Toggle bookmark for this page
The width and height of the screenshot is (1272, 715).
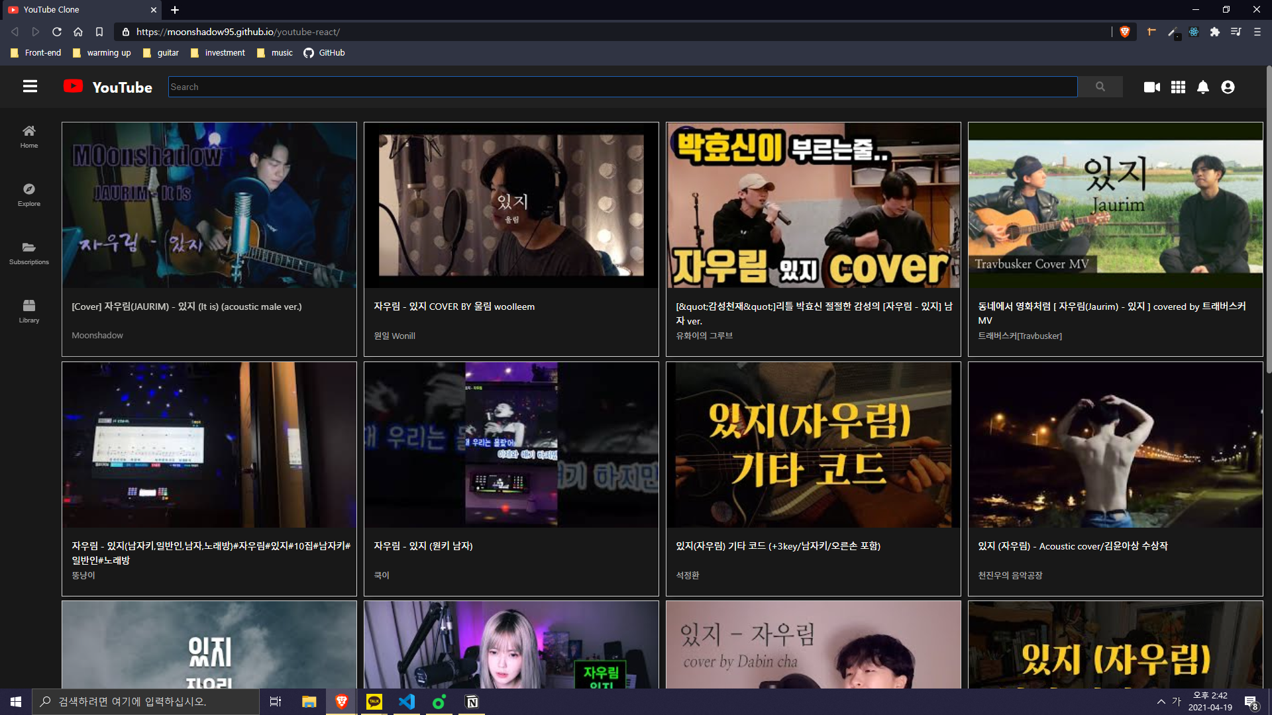tap(99, 32)
